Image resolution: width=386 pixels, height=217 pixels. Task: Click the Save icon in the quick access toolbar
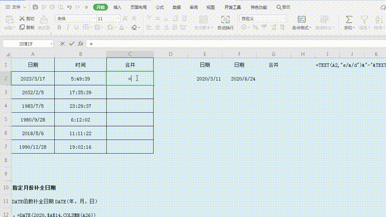pos(35,7)
